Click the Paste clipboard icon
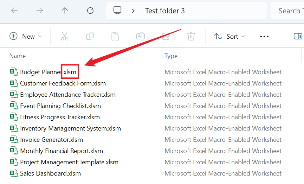 tap(115, 36)
